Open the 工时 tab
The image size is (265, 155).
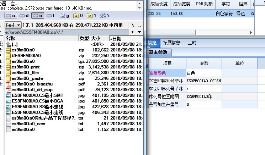(192, 43)
